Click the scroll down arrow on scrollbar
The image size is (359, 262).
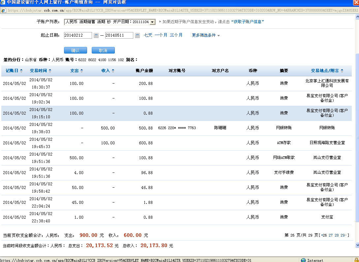point(357,245)
